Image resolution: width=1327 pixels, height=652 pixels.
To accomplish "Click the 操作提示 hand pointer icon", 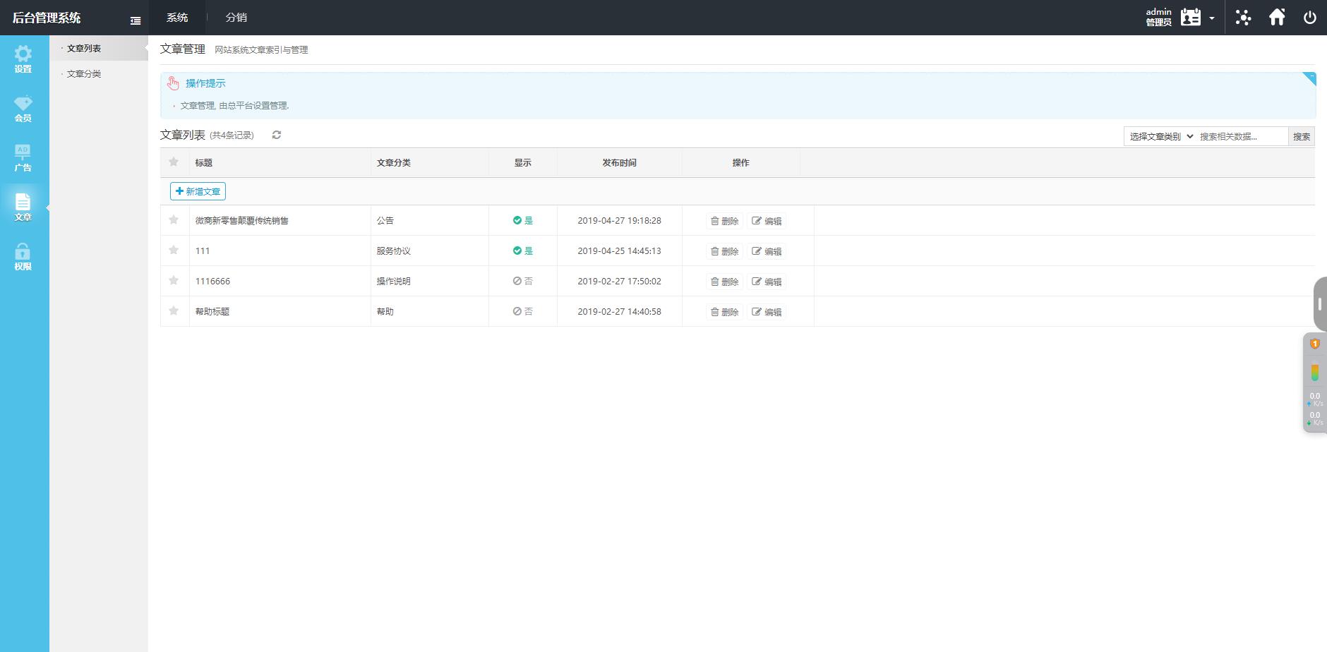I will click(x=173, y=83).
